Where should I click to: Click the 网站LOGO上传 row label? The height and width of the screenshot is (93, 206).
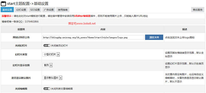tap(21, 37)
